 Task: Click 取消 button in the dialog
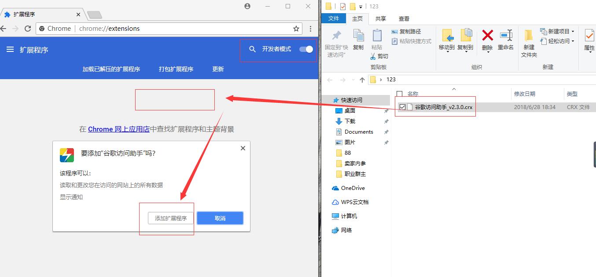pos(220,218)
